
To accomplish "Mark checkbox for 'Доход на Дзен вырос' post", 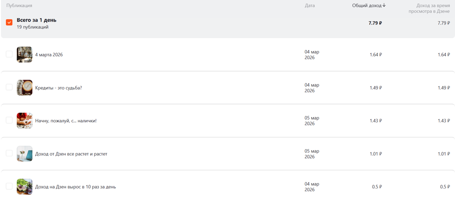I will (9, 186).
